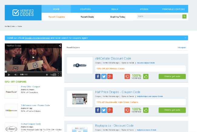197x132 pixels.
Task: Open the Printable Coupons tab
Action: click(x=173, y=9)
